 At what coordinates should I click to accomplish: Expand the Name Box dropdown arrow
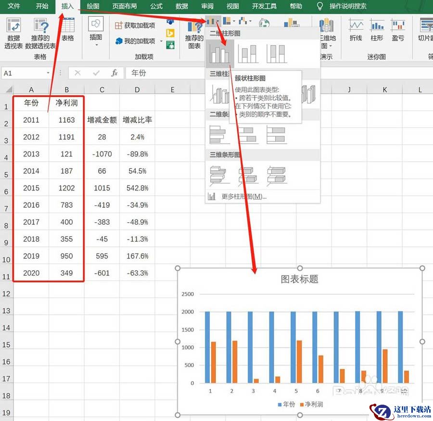[48, 73]
